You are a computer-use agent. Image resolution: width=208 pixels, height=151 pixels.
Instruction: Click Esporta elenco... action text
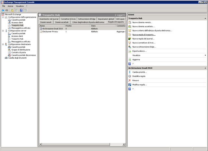click(139, 51)
